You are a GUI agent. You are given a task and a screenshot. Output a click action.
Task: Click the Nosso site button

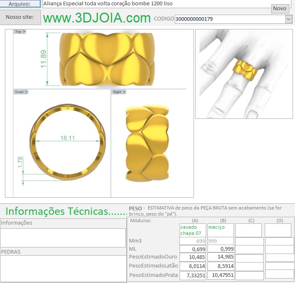(x=20, y=17)
